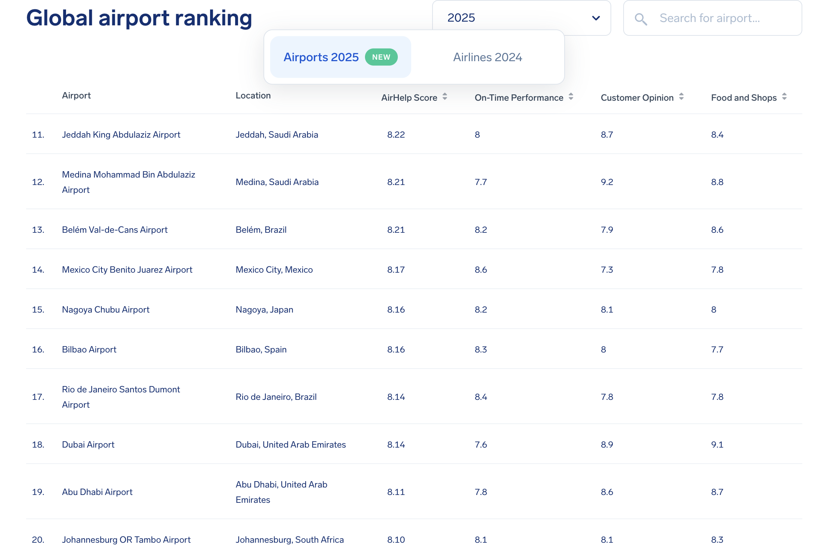Sort by AirHelp Score arrows icon
The image size is (815, 558).
pyautogui.click(x=444, y=97)
